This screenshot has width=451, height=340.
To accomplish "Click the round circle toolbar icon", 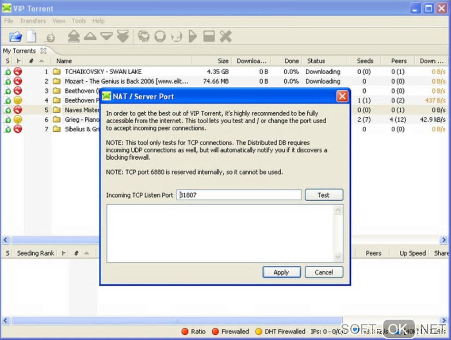I will (160, 36).
